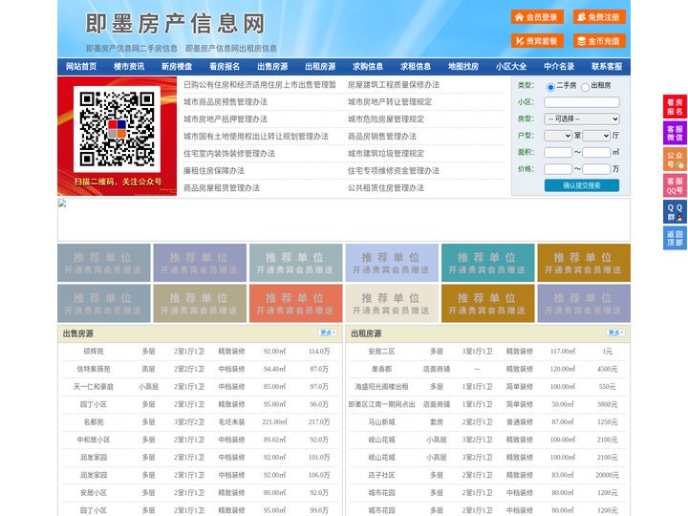This screenshot has width=688, height=516.
Task: Click the 更多 link in 出售房源
Action: 328,333
